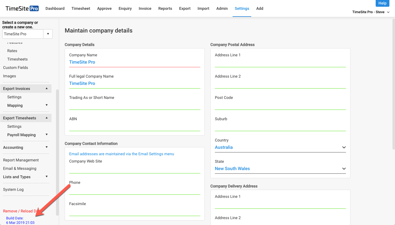Collapse the Export Timesheets section
This screenshot has height=225, width=395.
coord(26,118)
